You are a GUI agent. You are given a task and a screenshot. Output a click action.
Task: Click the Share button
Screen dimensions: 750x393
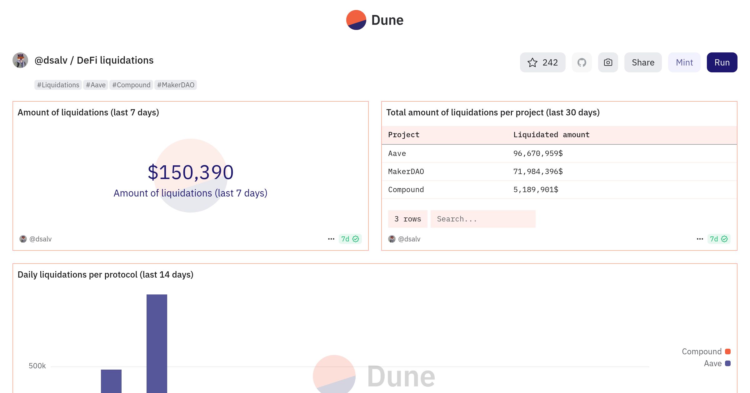643,62
